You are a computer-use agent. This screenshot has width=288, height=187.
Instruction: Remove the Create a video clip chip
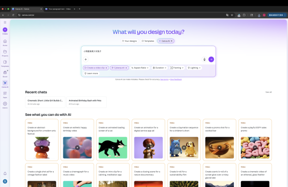point(106,68)
